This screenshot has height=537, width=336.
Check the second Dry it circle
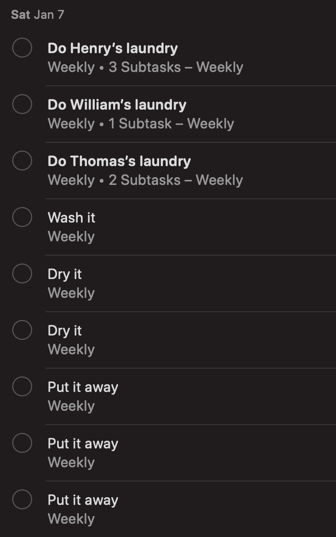[22, 330]
